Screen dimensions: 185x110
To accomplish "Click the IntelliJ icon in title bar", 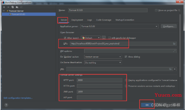I will click(x=3, y=2).
